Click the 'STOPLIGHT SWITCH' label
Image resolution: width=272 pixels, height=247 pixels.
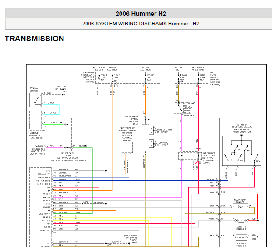click(189, 104)
